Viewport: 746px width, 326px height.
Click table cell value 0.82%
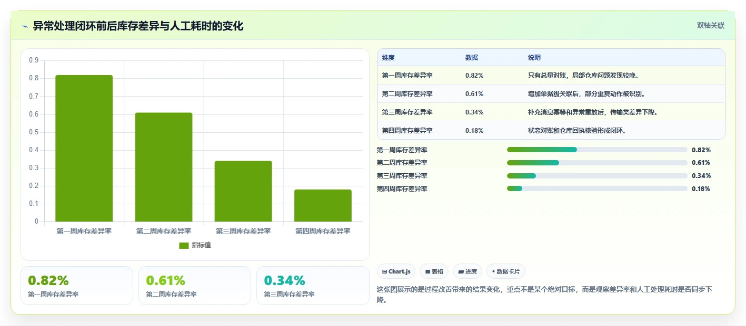pyautogui.click(x=474, y=76)
